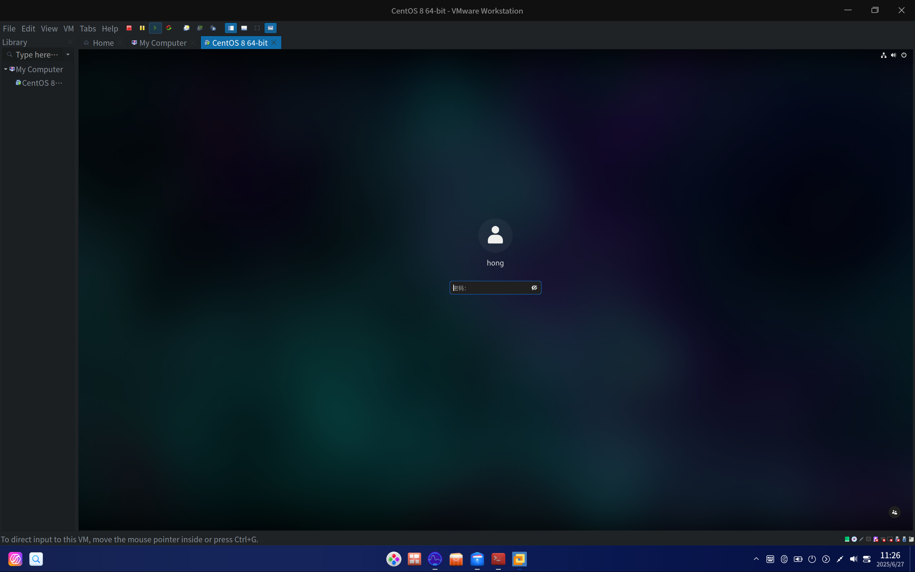Close the CentOS 8 64-bit tab

274,43
